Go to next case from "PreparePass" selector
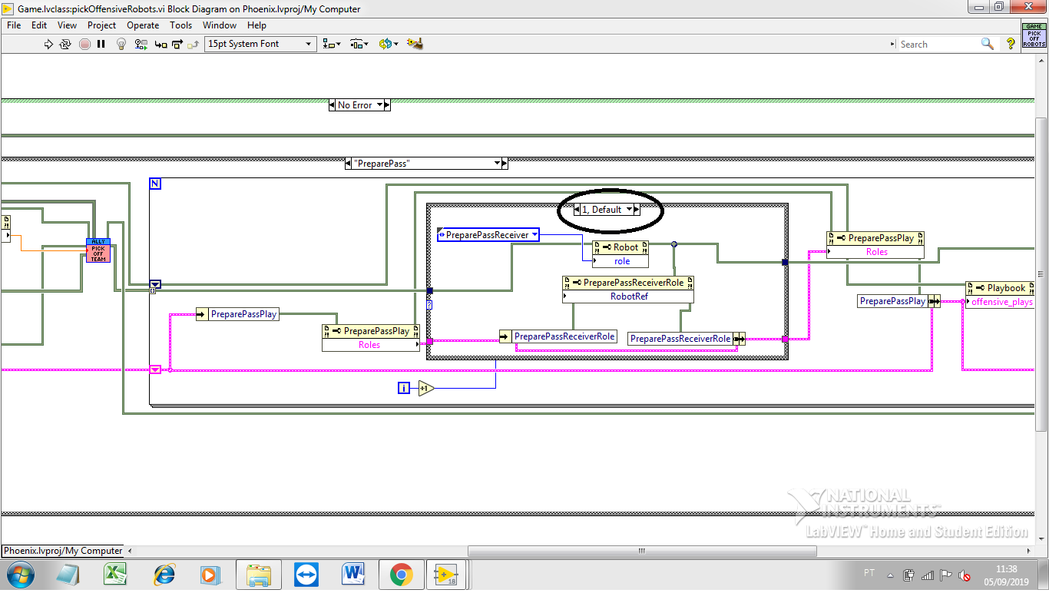 click(x=505, y=164)
